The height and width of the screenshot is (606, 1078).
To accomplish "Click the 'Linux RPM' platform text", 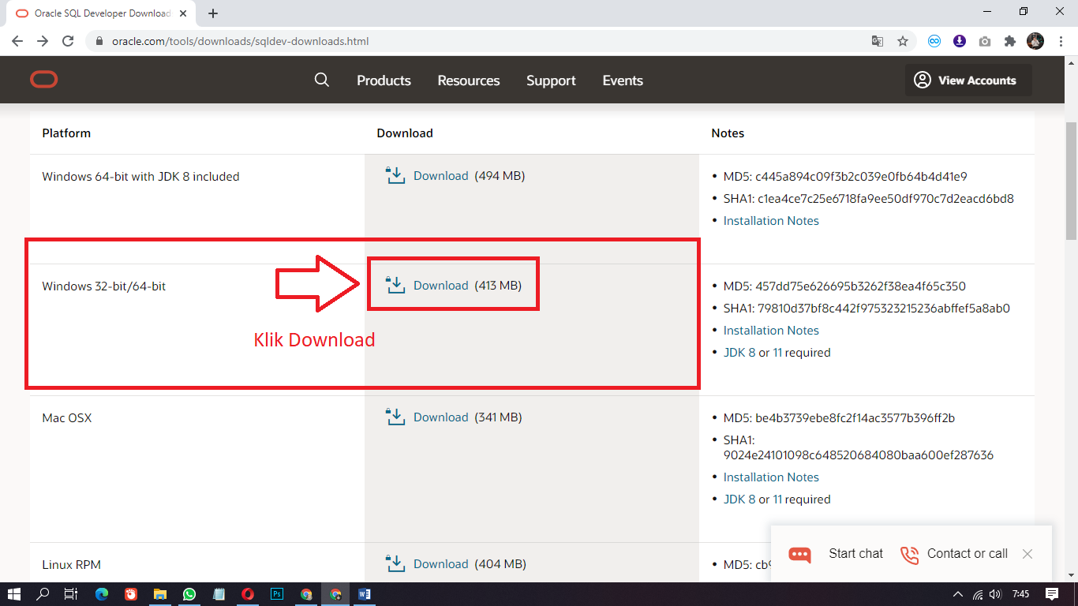I will coord(71,565).
